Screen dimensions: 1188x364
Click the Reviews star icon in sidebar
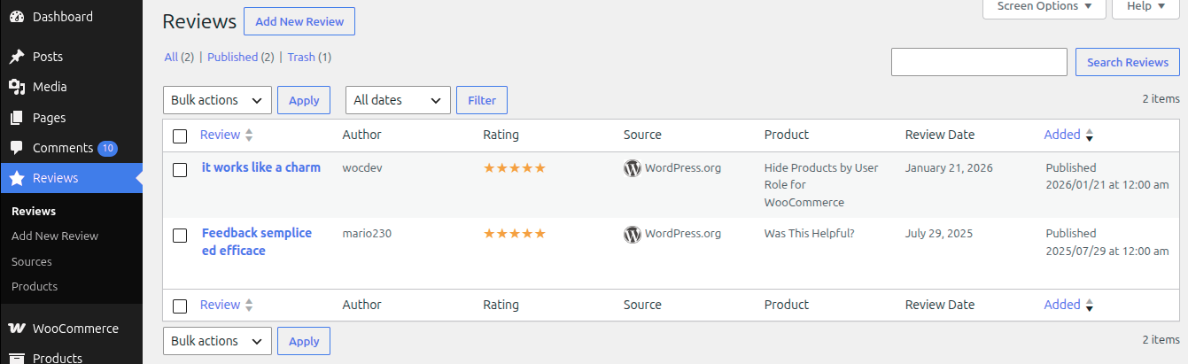pyautogui.click(x=17, y=178)
